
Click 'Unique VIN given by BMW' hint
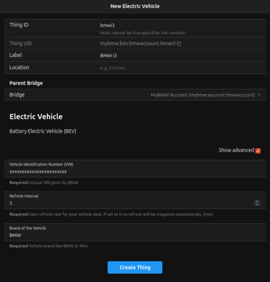point(54,183)
